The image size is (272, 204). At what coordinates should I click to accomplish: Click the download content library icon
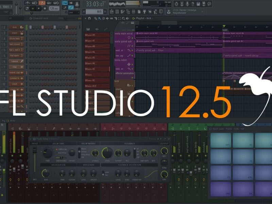(168, 12)
